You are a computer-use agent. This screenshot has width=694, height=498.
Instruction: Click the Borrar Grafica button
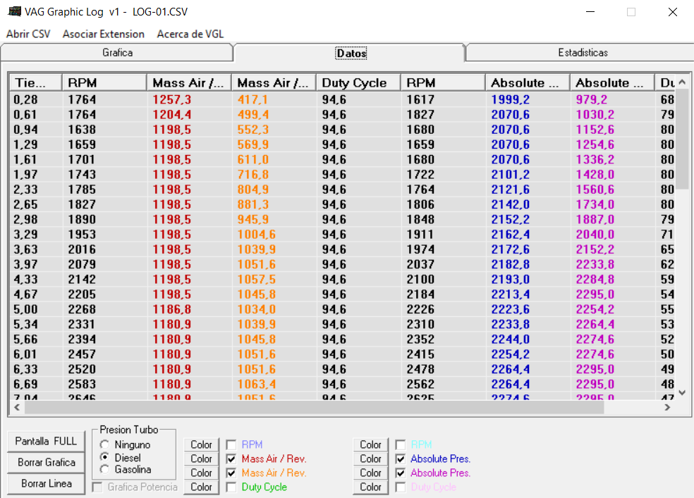click(46, 462)
